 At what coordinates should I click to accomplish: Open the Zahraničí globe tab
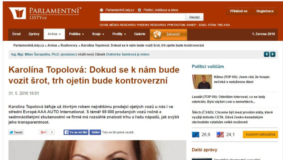(x=168, y=34)
